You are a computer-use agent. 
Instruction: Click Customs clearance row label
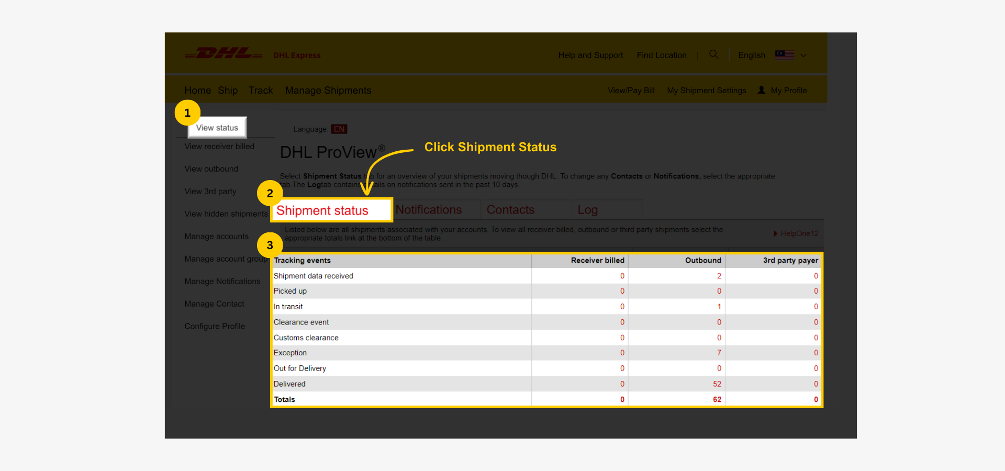(x=306, y=338)
